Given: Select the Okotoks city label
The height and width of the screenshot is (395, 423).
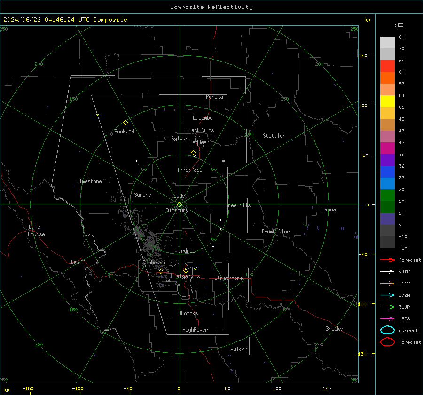Looking at the screenshot, I should pyautogui.click(x=188, y=313).
